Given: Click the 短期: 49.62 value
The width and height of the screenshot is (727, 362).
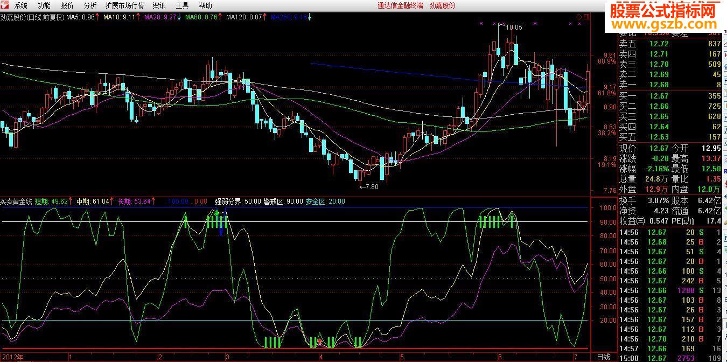Looking at the screenshot, I should point(54,201).
